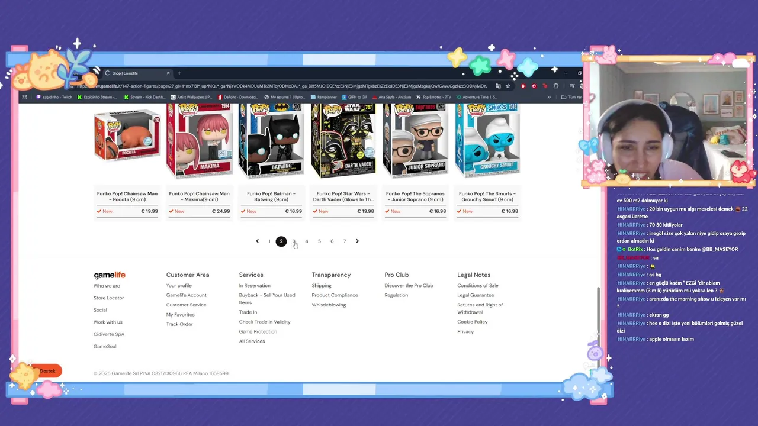Bookmark this page with the star icon
758x426 pixels.
(508, 86)
